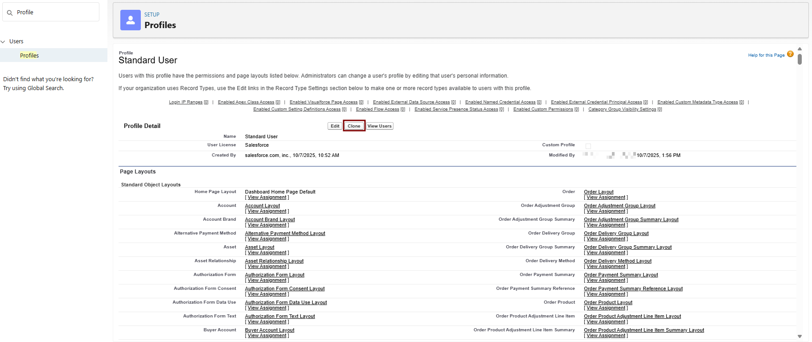The height and width of the screenshot is (342, 812).
Task: Open the help question mark icon
Action: [790, 54]
